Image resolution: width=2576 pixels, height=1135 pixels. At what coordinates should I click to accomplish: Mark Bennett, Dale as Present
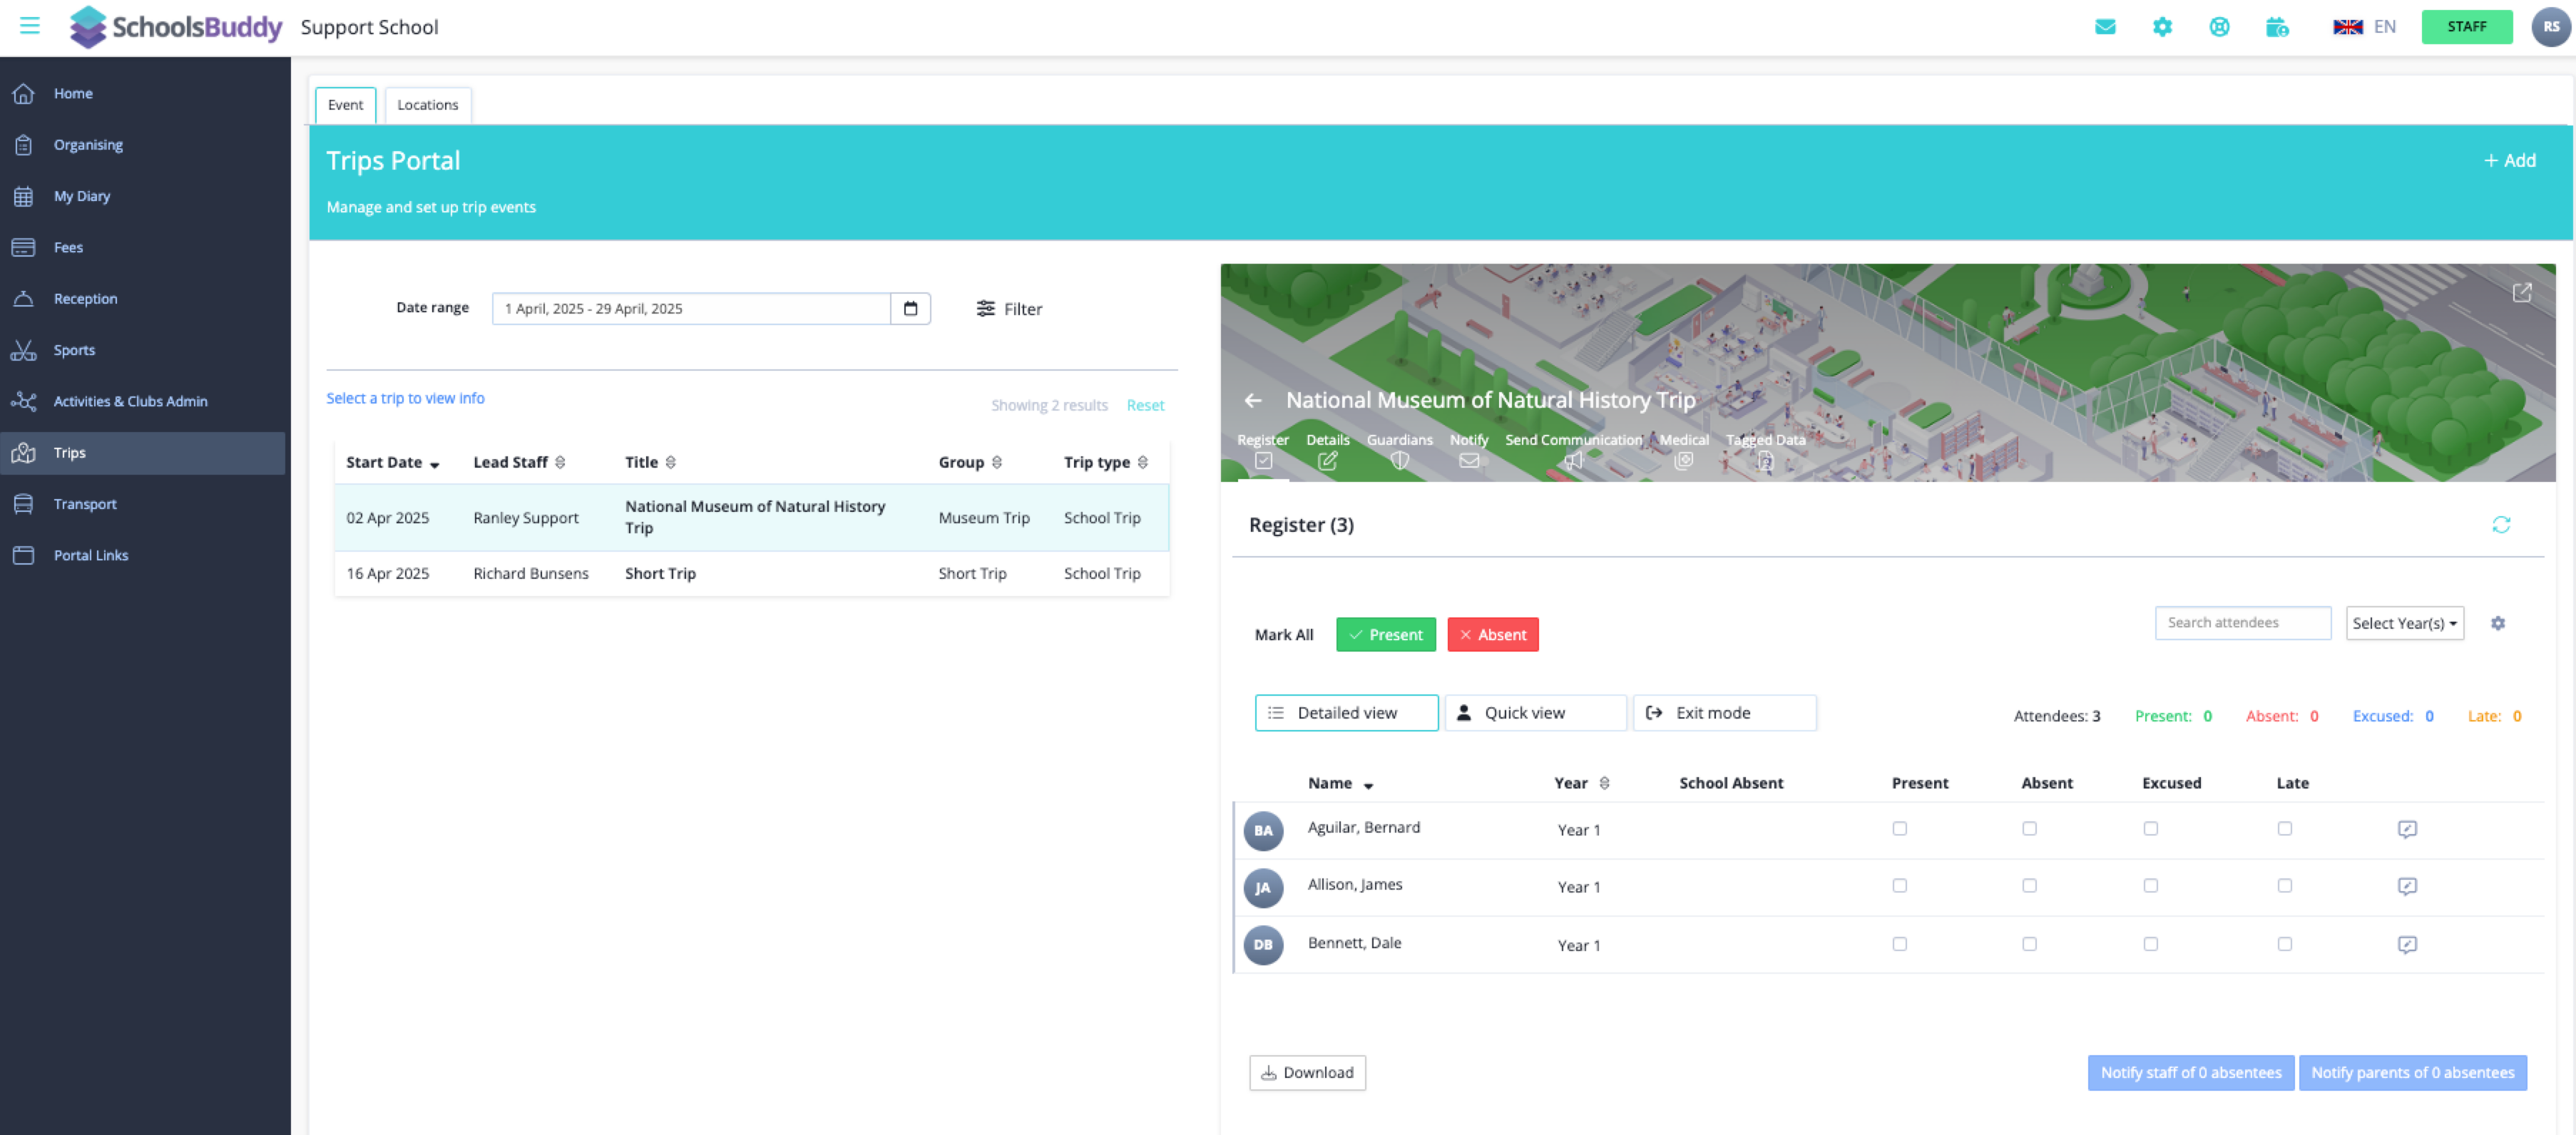click(1899, 943)
